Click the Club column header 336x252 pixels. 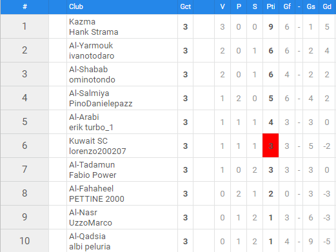pos(76,6)
